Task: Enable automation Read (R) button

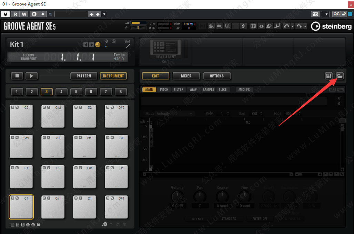Action: tap(16, 14)
